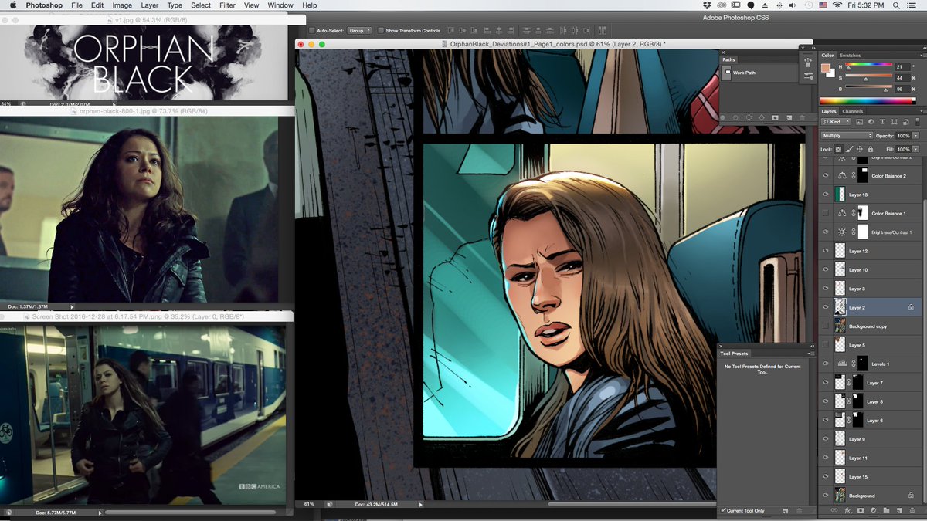The width and height of the screenshot is (927, 521).
Task: Filter layers by adjustment layers icon
Action: 871,122
